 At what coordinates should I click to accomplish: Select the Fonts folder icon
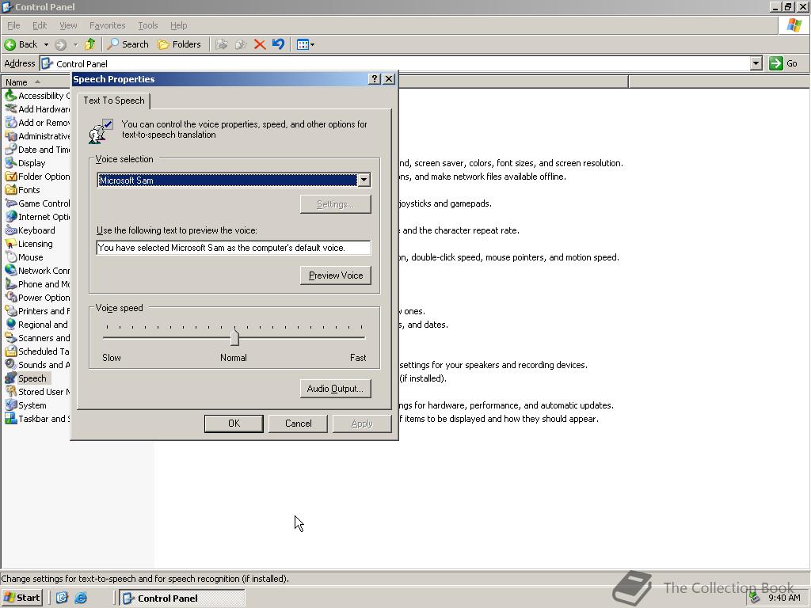point(10,190)
